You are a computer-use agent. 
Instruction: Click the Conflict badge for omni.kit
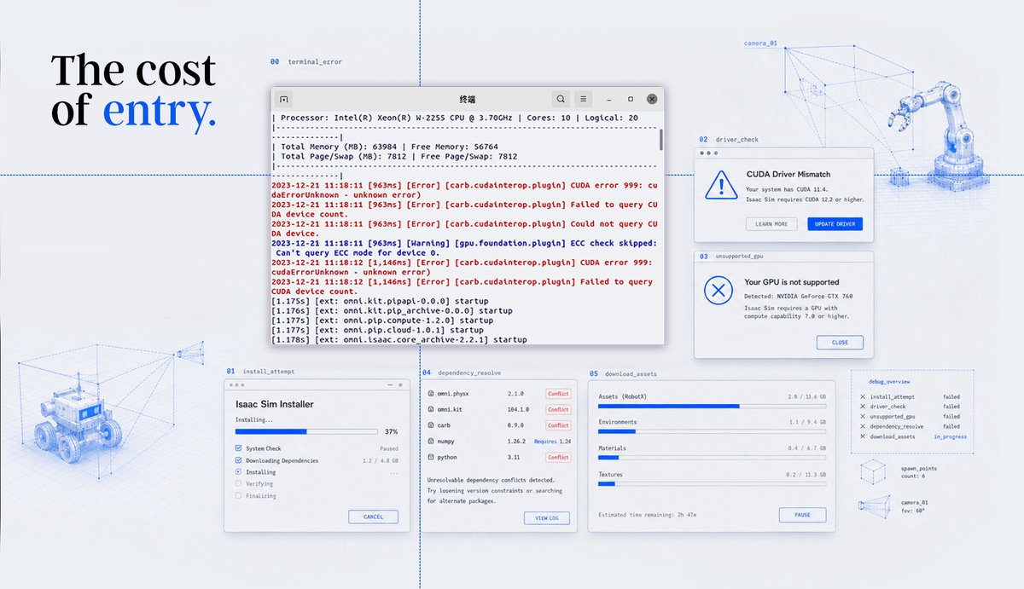(x=558, y=410)
